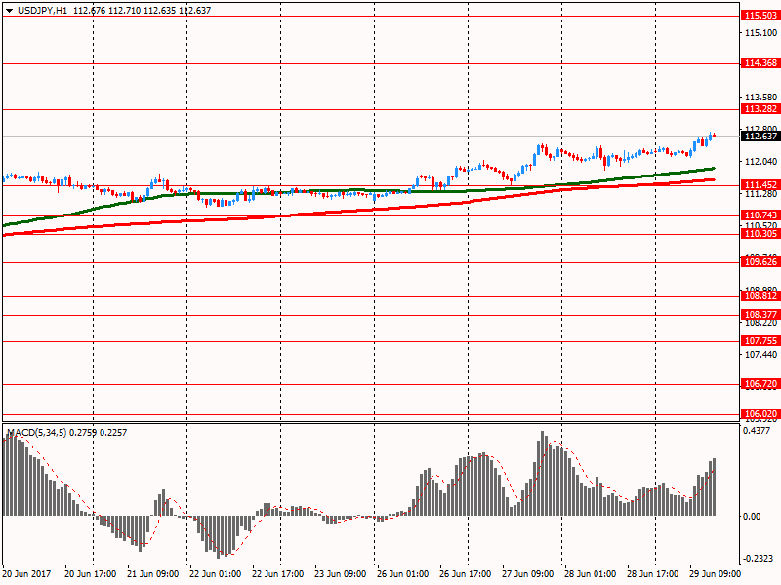
Task: Select the 20 Jun 2017 time axis label
Action: click(27, 574)
